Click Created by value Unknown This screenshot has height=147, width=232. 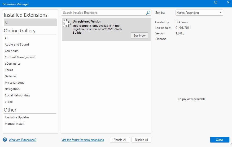tap(182, 22)
